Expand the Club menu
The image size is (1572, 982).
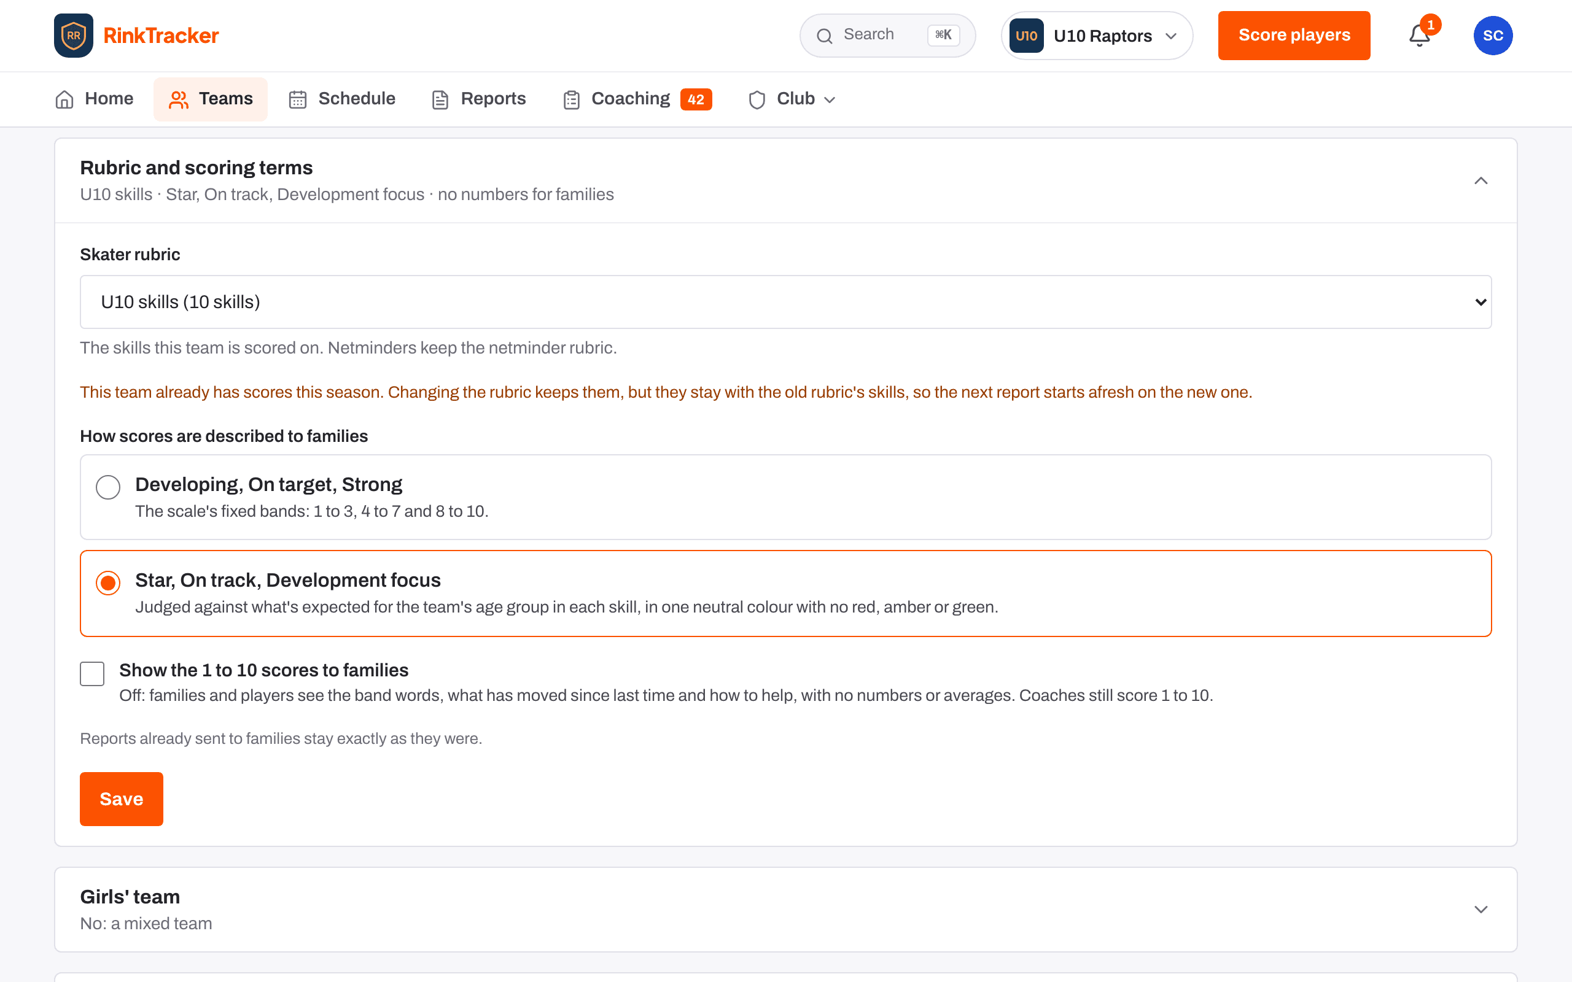pos(792,99)
